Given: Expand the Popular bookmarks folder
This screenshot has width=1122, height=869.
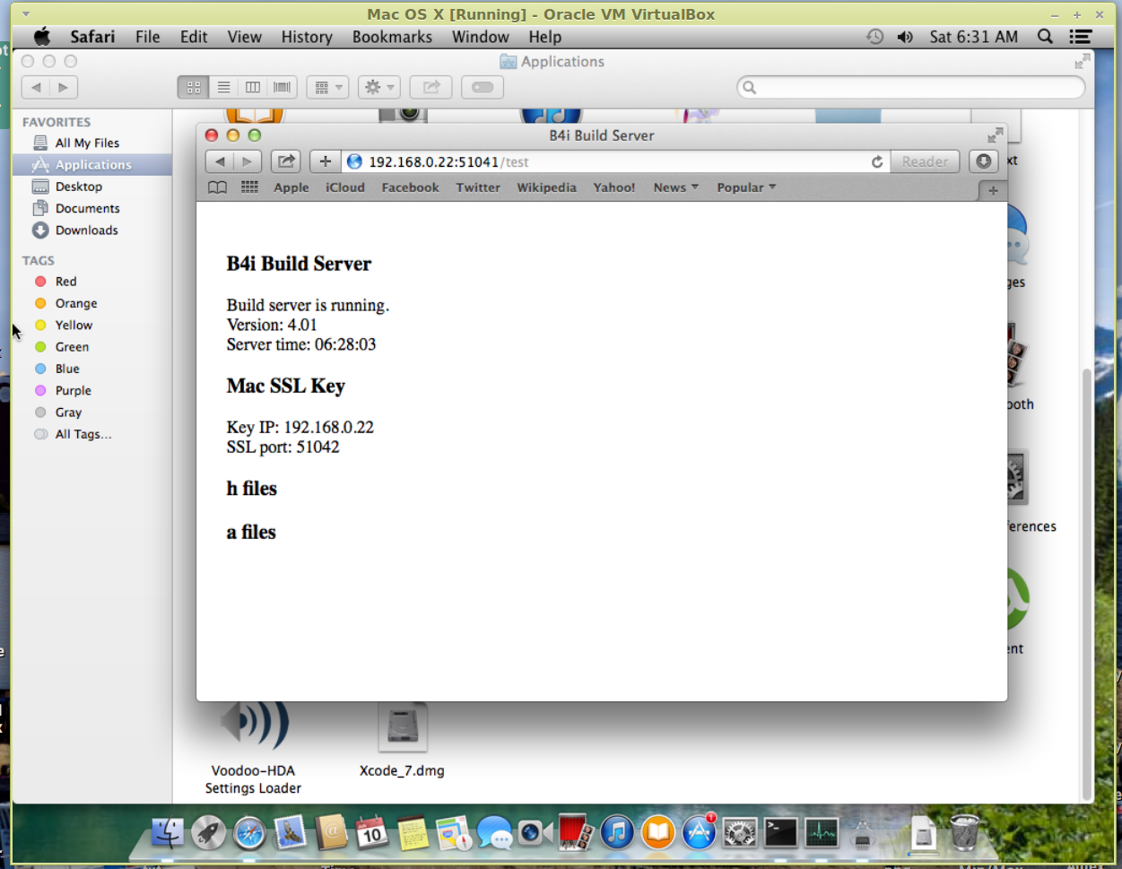Looking at the screenshot, I should coord(746,187).
